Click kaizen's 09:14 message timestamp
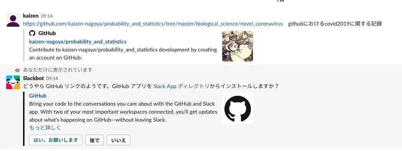Viewport: 402px width, 151px height. click(47, 16)
